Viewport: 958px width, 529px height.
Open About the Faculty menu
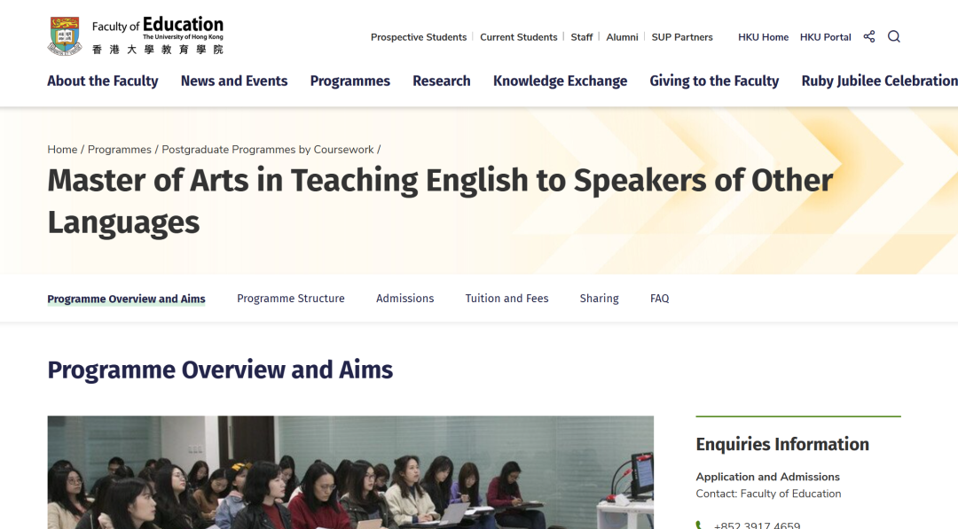pyautogui.click(x=103, y=82)
